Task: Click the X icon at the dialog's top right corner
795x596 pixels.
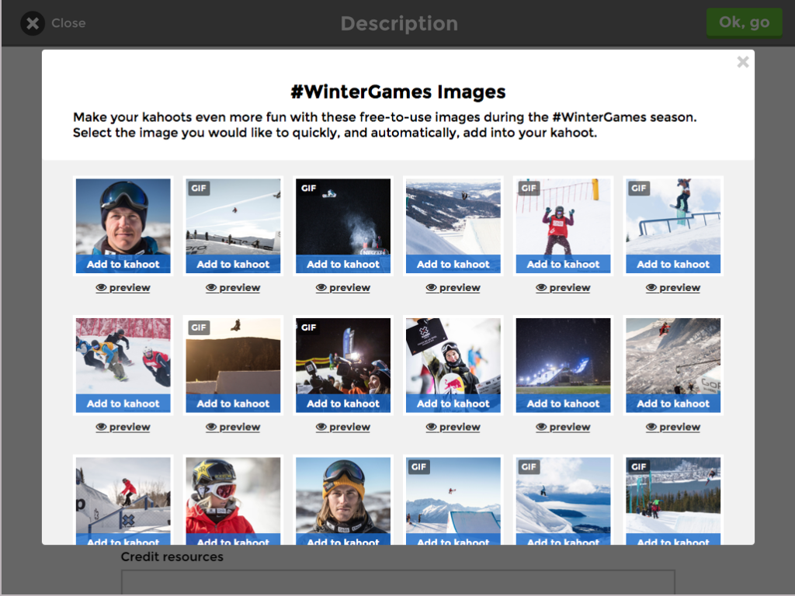Action: click(x=742, y=61)
